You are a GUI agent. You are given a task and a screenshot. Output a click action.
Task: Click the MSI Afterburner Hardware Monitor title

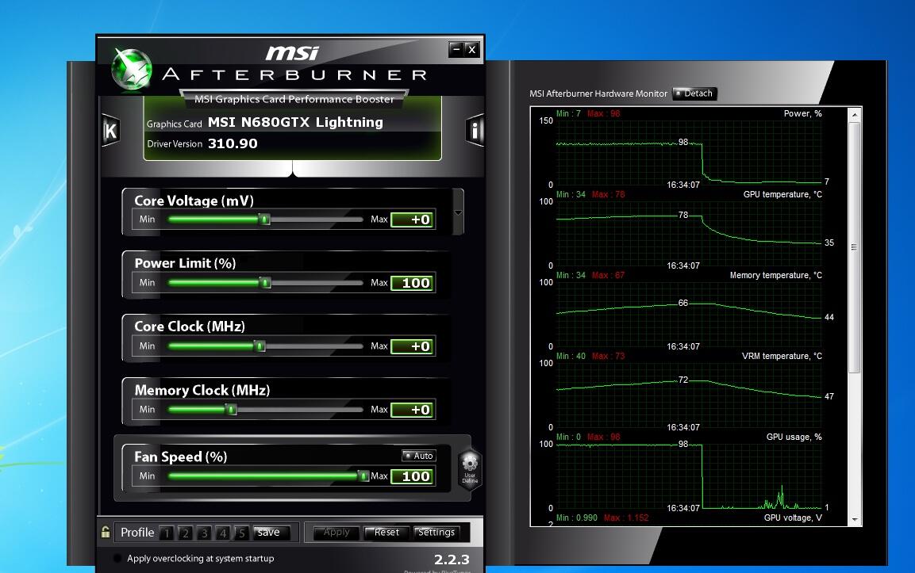coord(598,94)
